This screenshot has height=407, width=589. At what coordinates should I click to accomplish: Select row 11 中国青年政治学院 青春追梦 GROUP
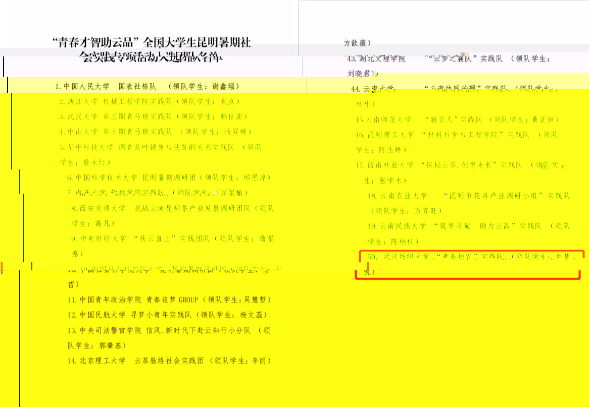pyautogui.click(x=169, y=300)
